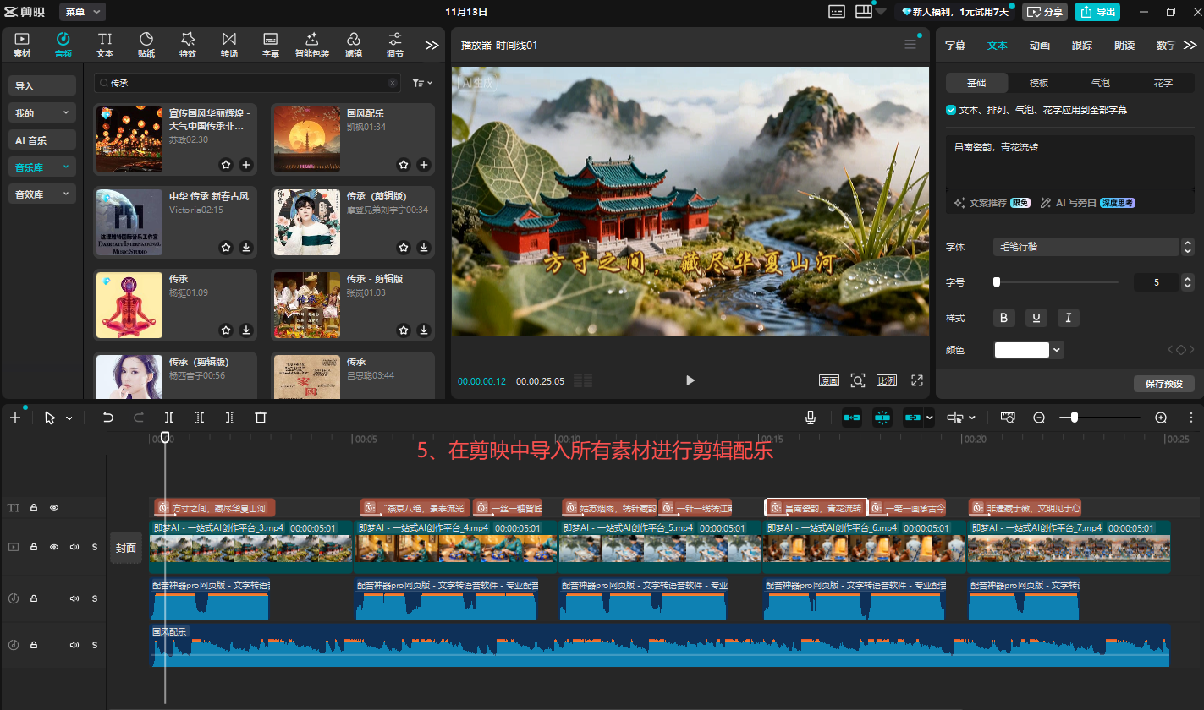
Task: Open the font dropdown showing 毛笔行楷
Action: tap(1086, 247)
